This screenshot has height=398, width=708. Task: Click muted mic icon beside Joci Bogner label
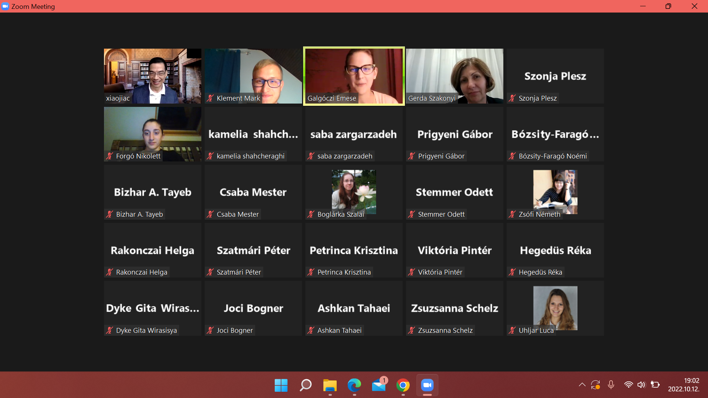pos(210,330)
